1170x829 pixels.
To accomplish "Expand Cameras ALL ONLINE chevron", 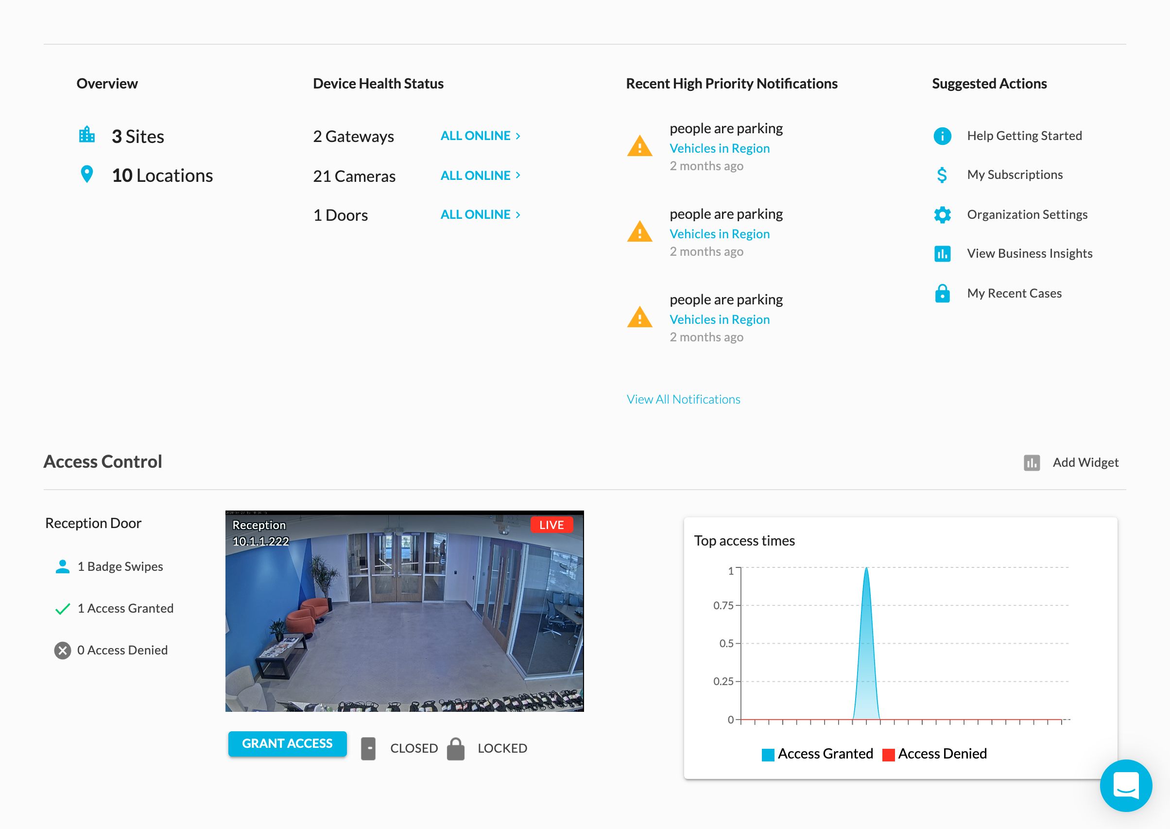I will tap(517, 175).
